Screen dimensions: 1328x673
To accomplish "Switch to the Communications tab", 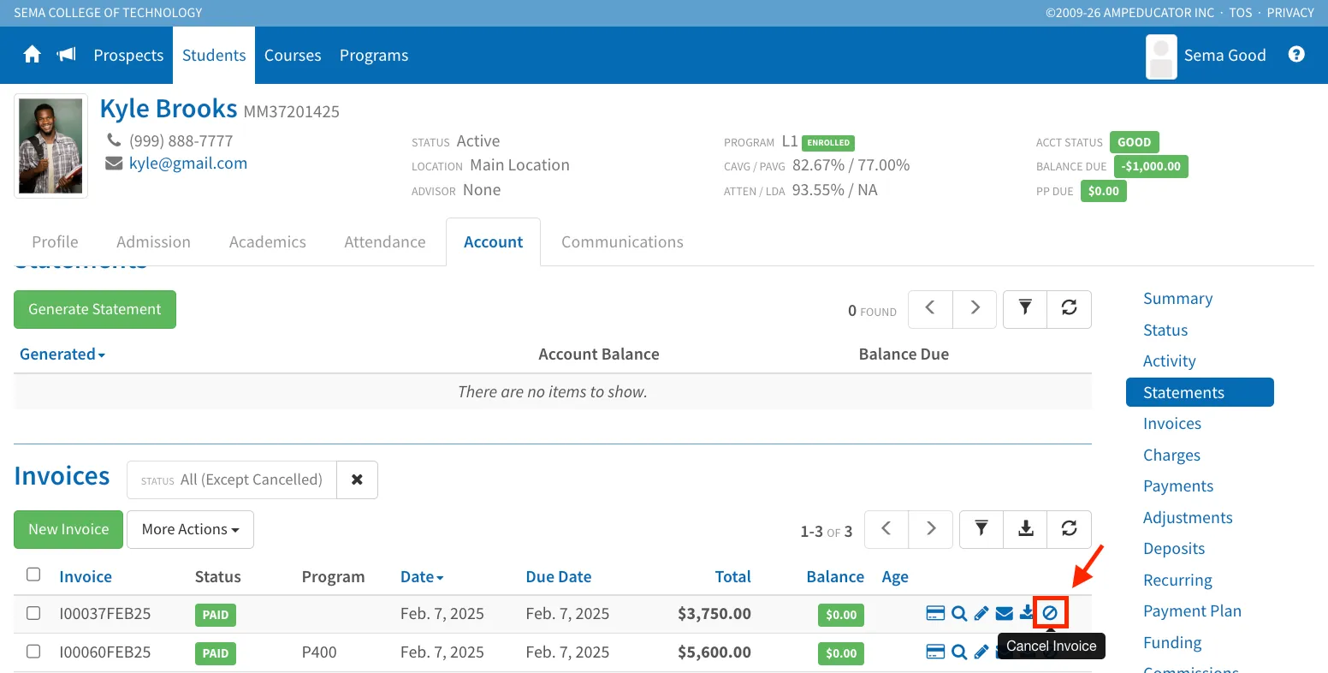I will pyautogui.click(x=622, y=241).
